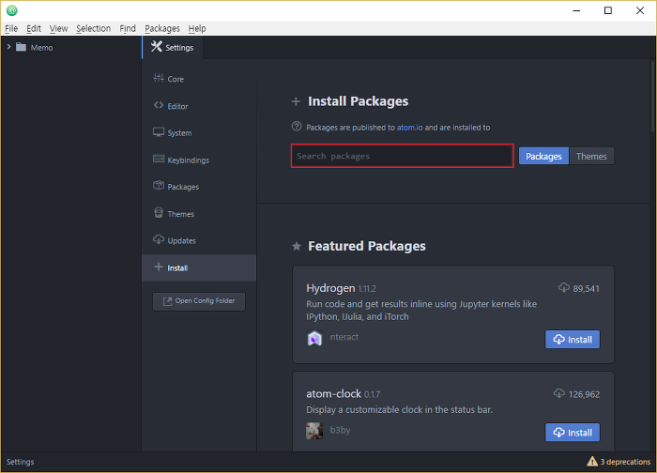Click the star icon by Featured Packages
This screenshot has width=657, height=473.
tap(297, 246)
